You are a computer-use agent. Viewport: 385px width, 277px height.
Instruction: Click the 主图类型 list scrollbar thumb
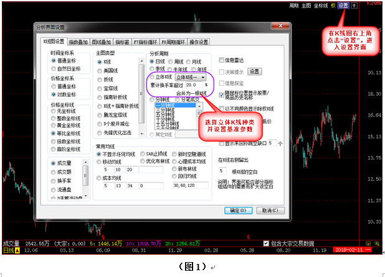point(141,94)
